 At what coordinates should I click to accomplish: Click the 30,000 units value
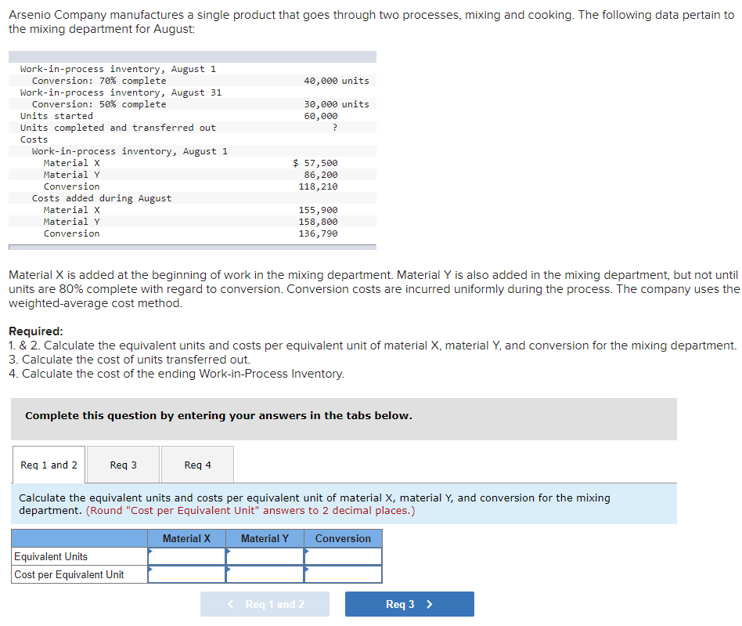[336, 104]
